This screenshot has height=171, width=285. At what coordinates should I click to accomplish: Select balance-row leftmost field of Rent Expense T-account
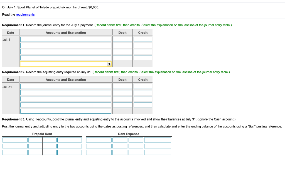(x=99, y=152)
